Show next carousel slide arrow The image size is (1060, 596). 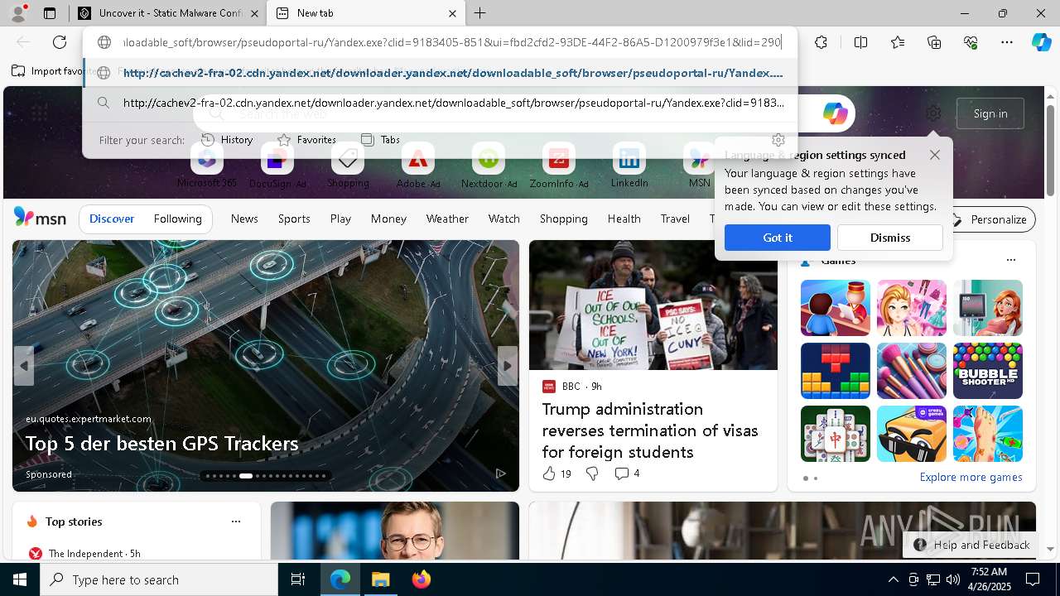(507, 365)
